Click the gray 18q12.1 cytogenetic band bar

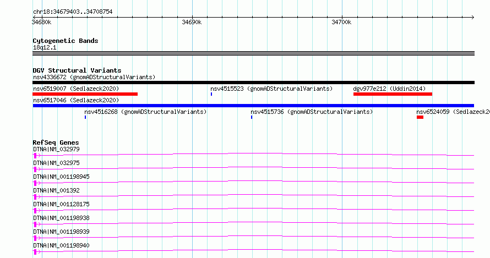tap(253, 53)
